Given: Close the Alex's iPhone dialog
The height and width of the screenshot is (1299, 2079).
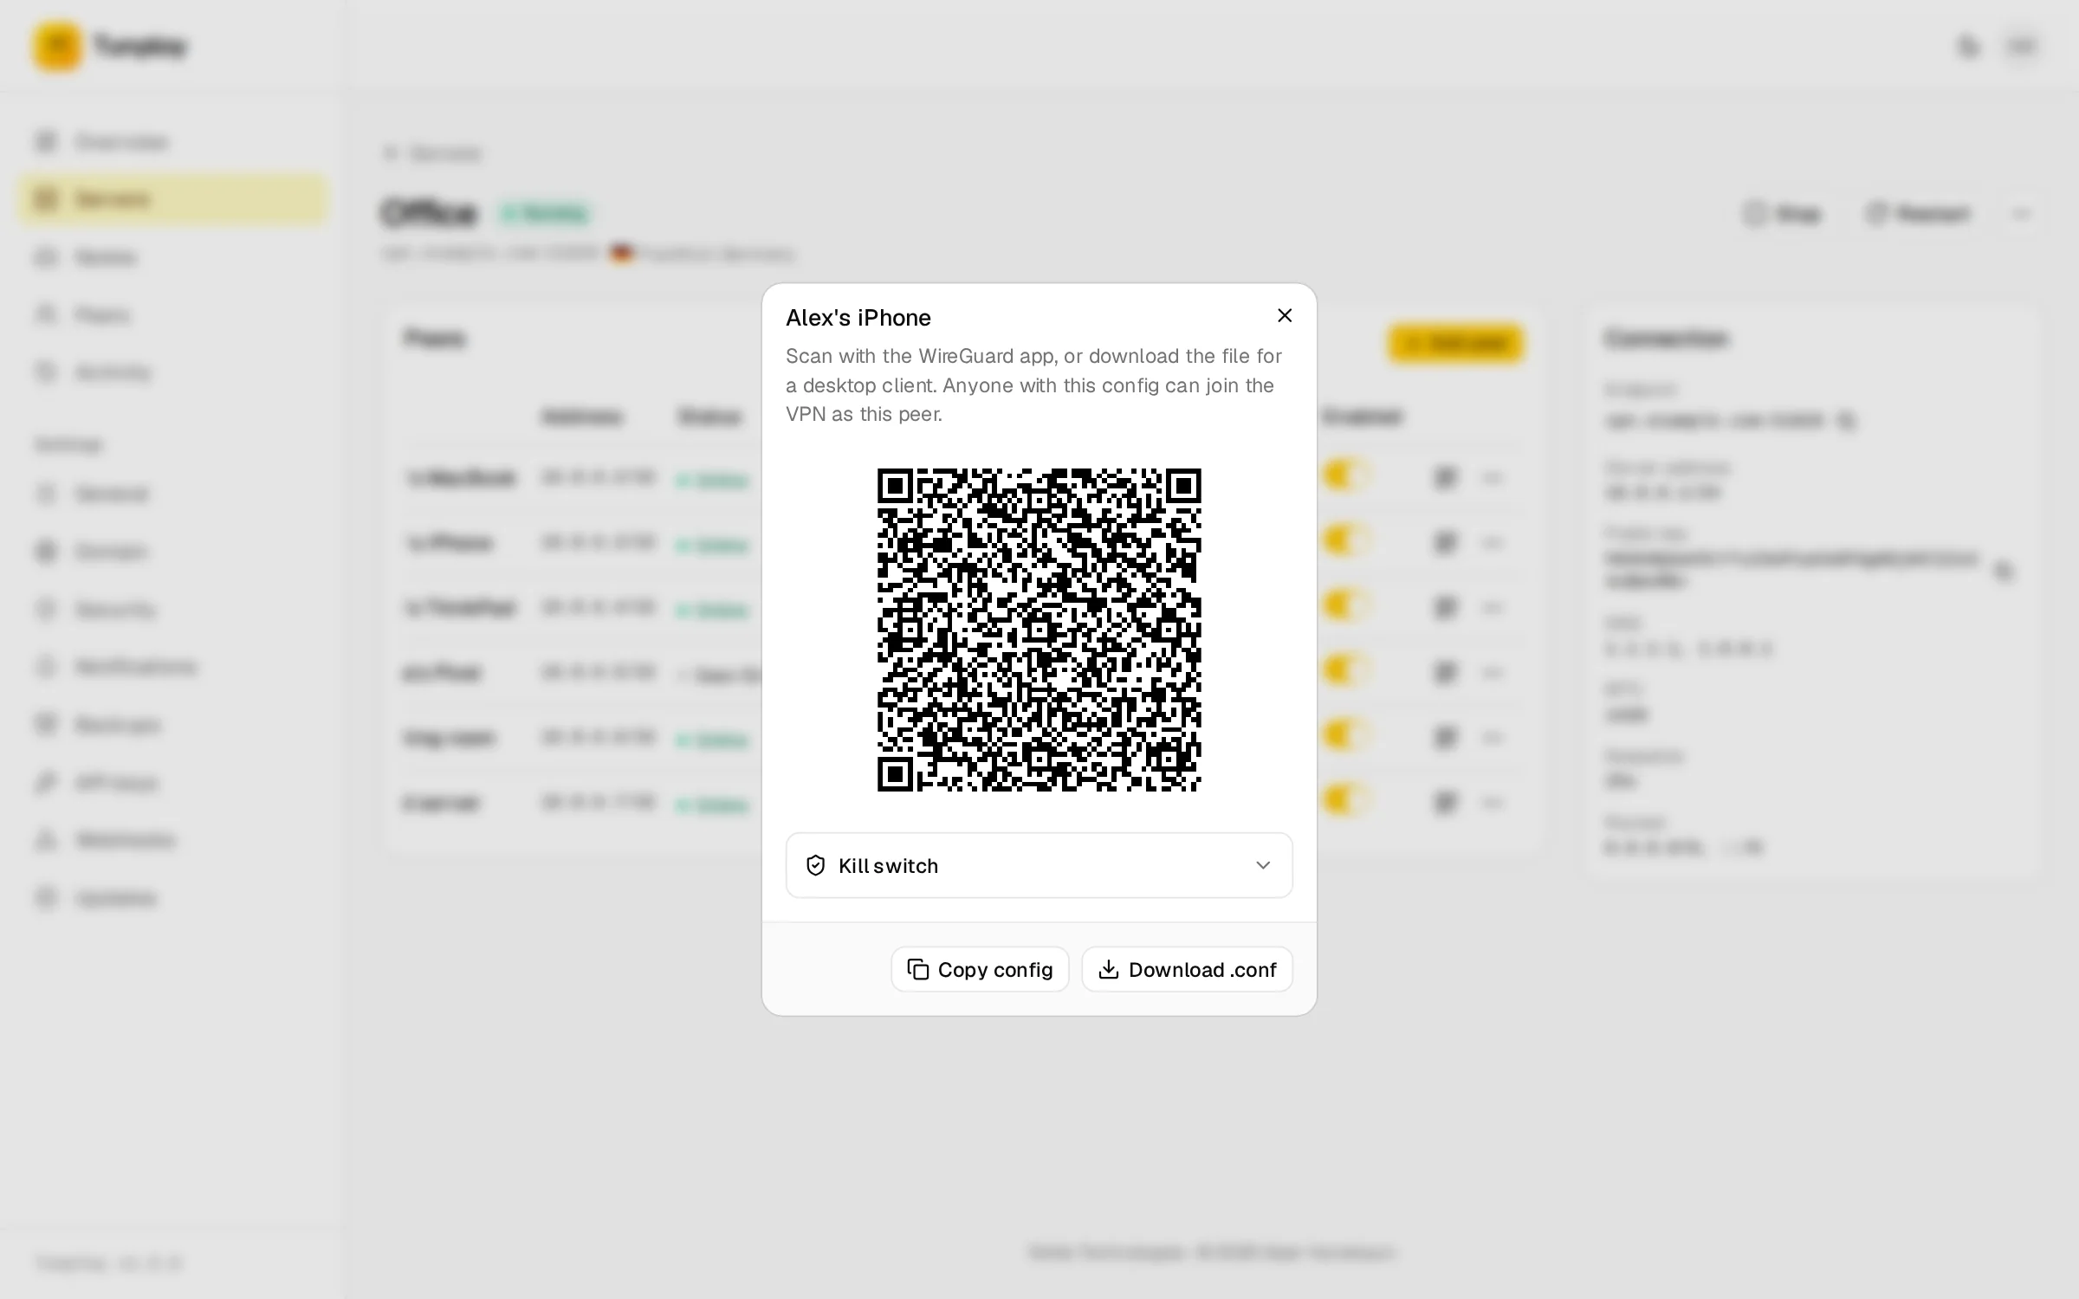Looking at the screenshot, I should 1285,316.
